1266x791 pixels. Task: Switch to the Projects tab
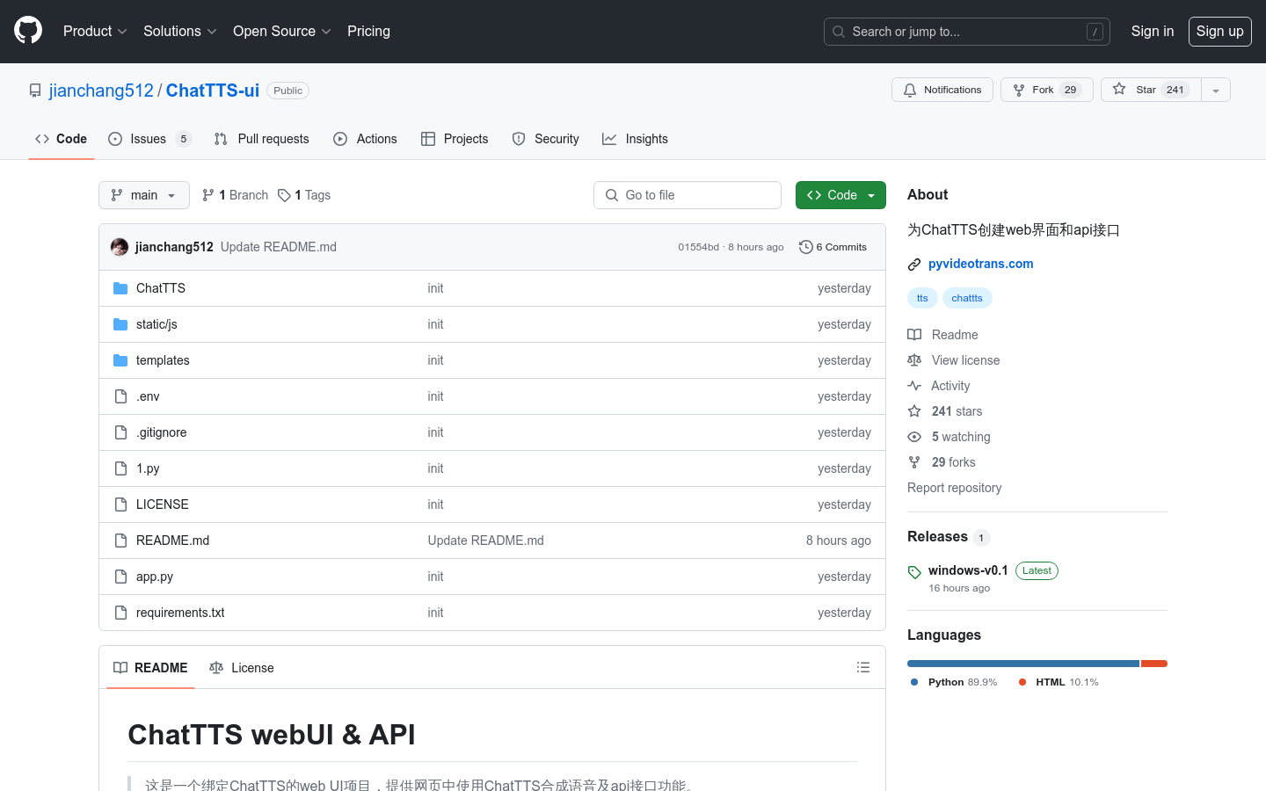pos(455,139)
